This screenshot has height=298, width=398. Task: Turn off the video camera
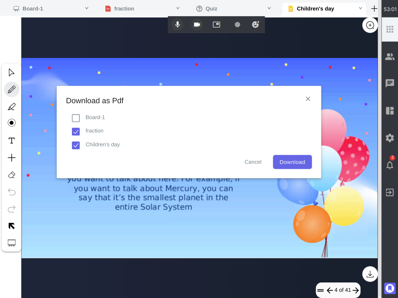click(x=197, y=24)
